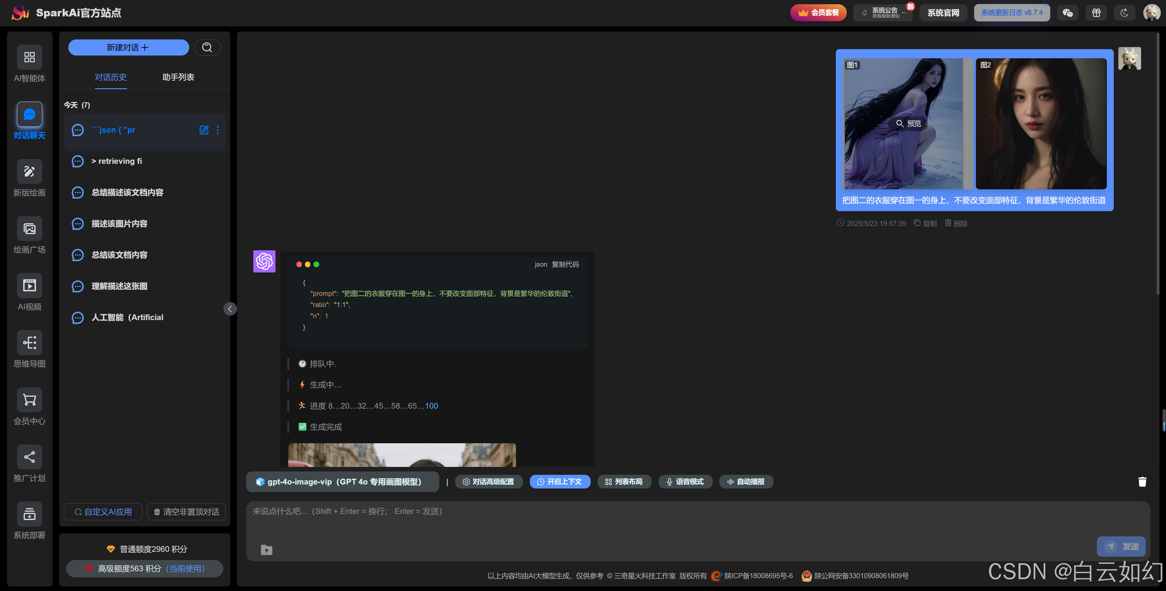Open conversation '> retrieving fi'

tap(144, 161)
